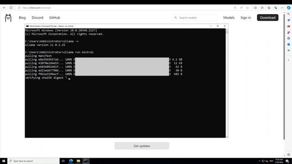Open sidebar Microsoft 365 icon
Image resolution: width=292 pixels, height=164 pixels.
point(288,38)
